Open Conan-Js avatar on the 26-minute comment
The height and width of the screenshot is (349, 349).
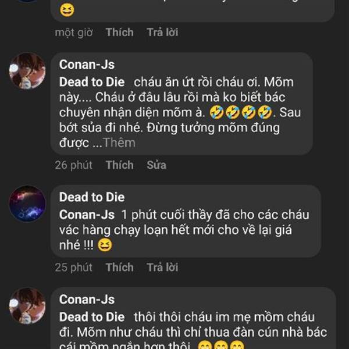coord(27,72)
